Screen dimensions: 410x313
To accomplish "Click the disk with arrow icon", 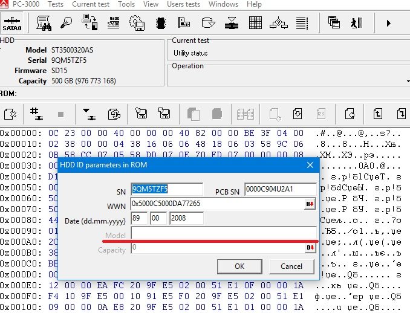I will pyautogui.click(x=208, y=23).
